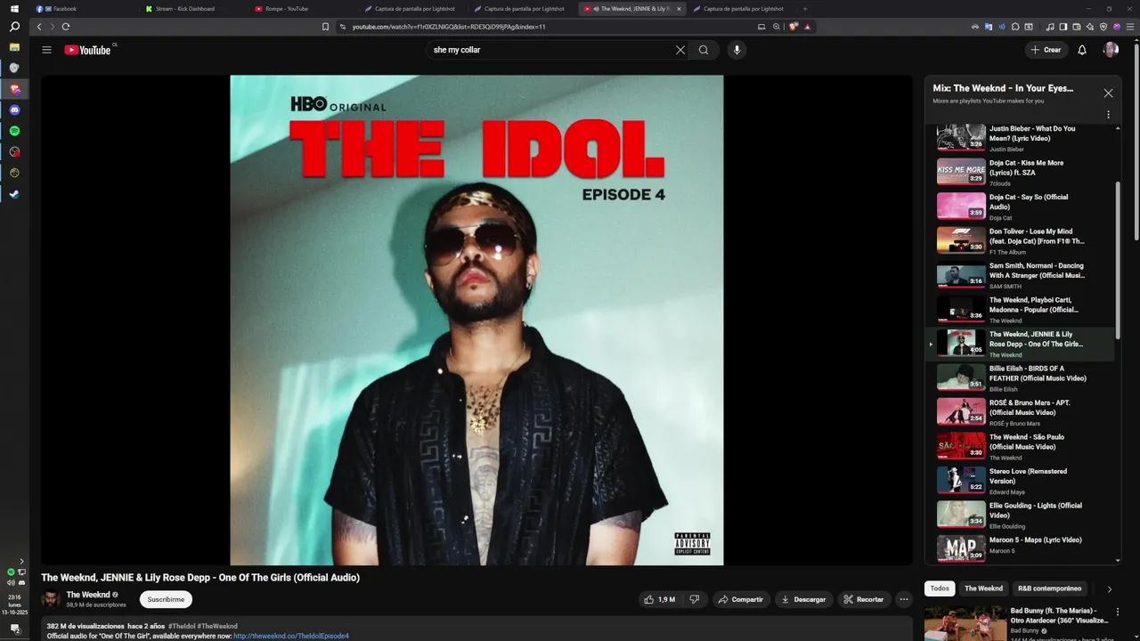
Task: Play Doja Cat Say So Official Audio
Action: pyautogui.click(x=1020, y=206)
